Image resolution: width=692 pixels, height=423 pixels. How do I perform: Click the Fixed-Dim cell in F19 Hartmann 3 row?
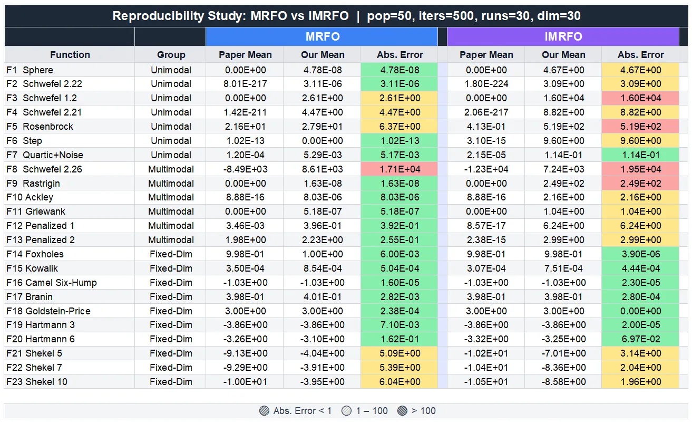click(x=171, y=325)
